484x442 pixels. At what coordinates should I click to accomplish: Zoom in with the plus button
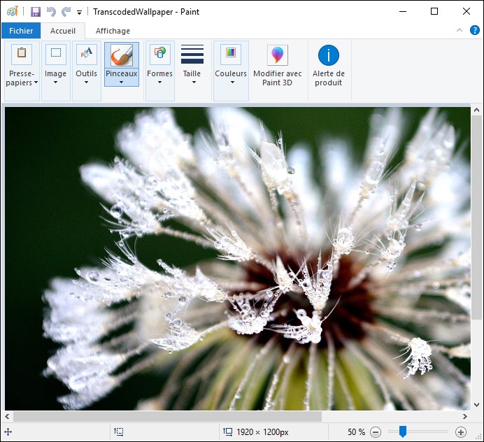(x=461, y=432)
